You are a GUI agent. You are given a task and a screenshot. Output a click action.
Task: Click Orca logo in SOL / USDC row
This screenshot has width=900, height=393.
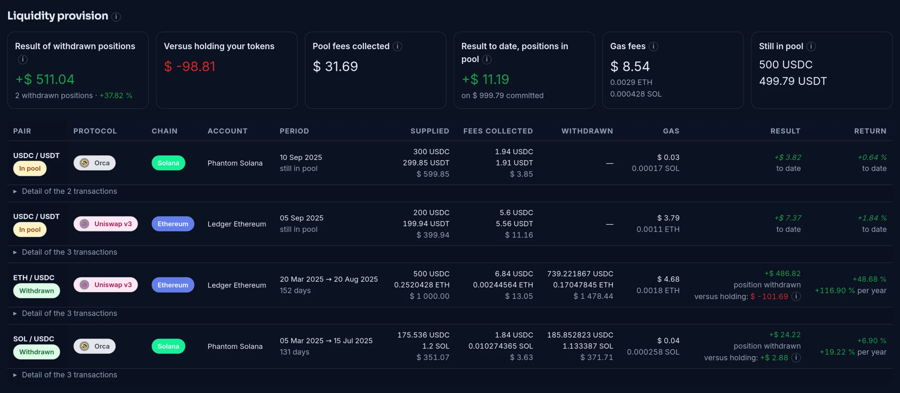(84, 346)
